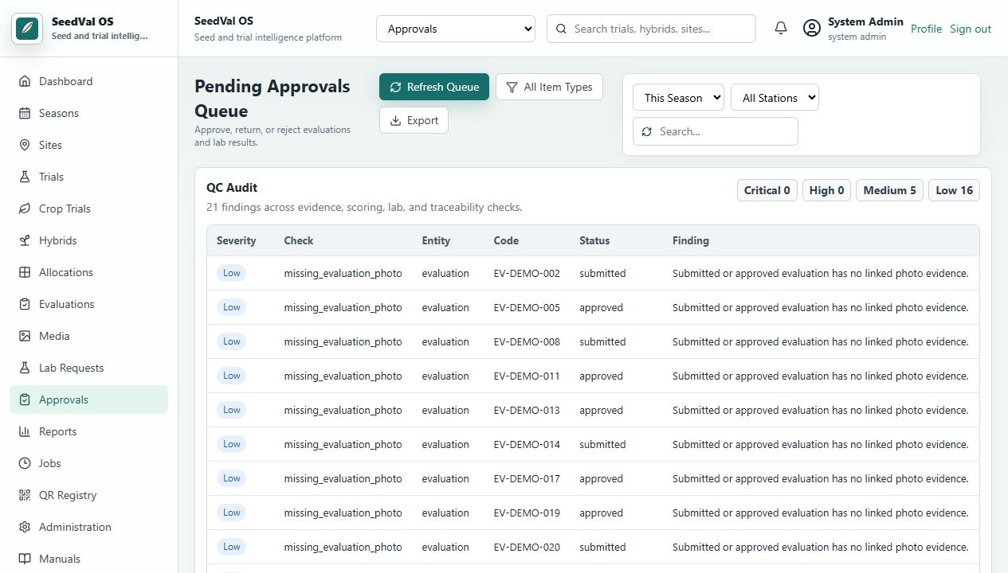
Task: Click the High 0 severity badge
Action: point(826,190)
